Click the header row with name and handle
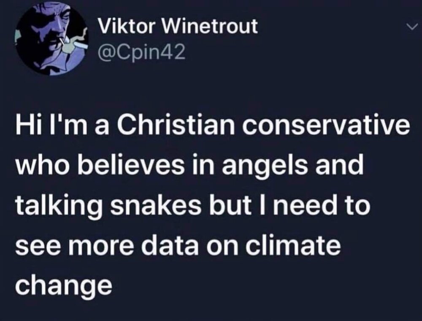 coord(177,38)
